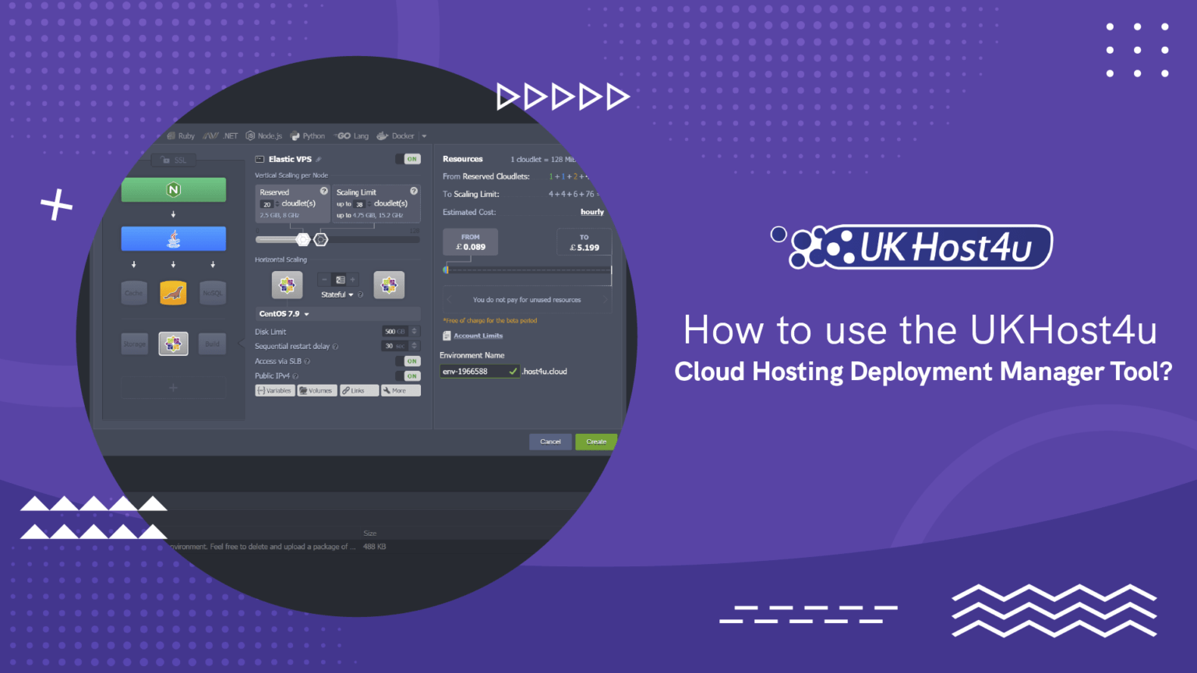Show info for Sequential restart delay
Image resolution: width=1197 pixels, height=673 pixels.
pyautogui.click(x=336, y=347)
